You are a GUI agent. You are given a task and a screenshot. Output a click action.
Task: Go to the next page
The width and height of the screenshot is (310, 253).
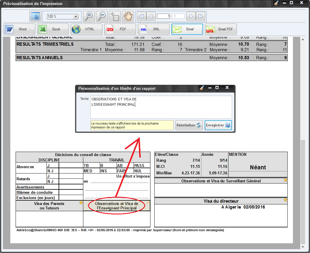(191, 16)
